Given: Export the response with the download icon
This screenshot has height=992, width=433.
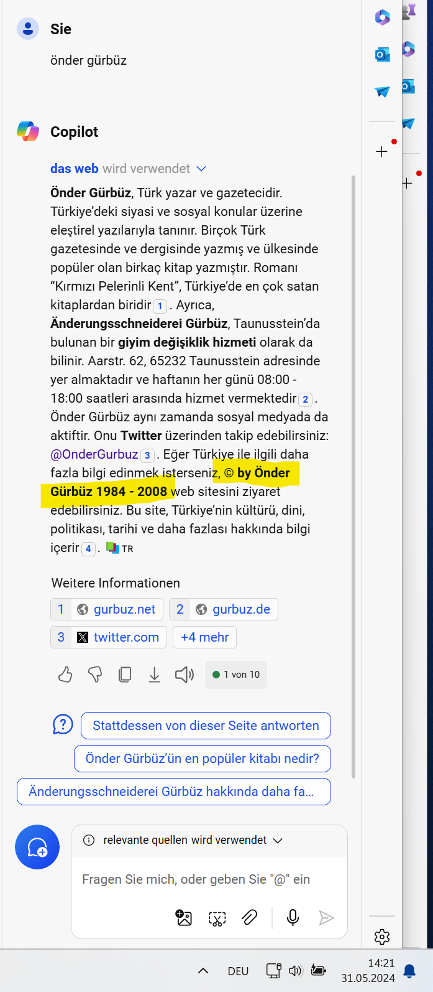Looking at the screenshot, I should click(x=155, y=675).
